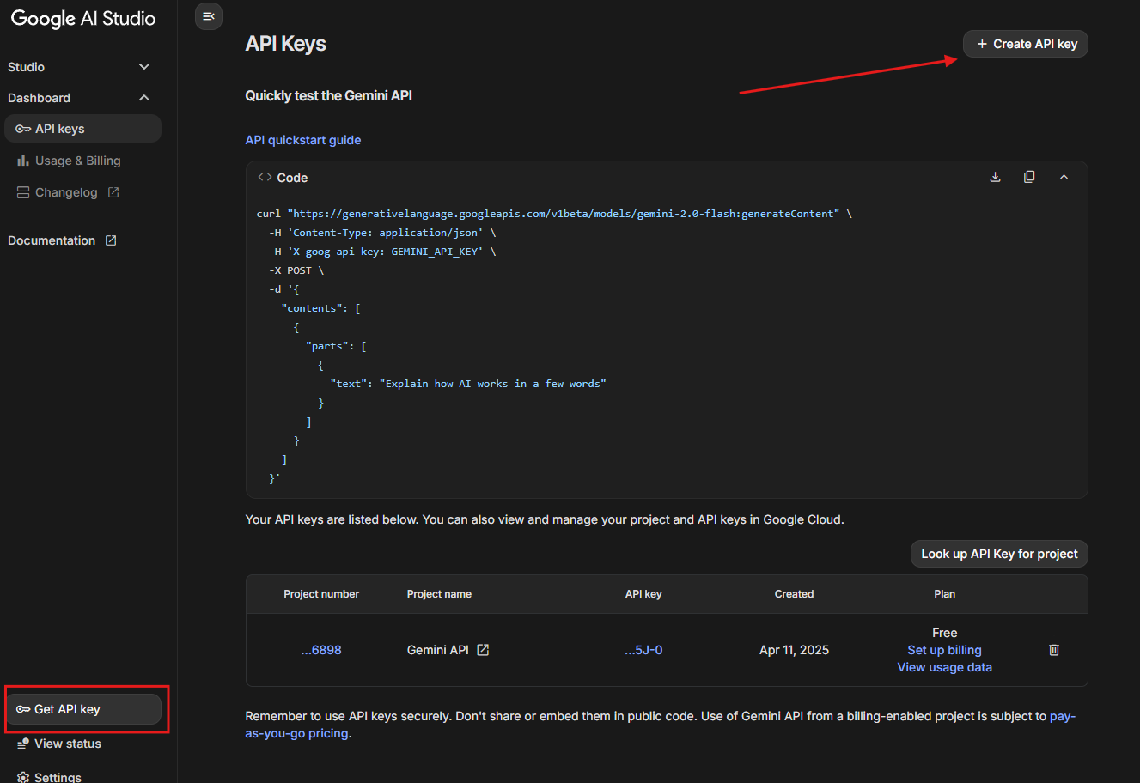Open Gemini API project external link icon
This screenshot has height=783, width=1140.
pyautogui.click(x=483, y=650)
